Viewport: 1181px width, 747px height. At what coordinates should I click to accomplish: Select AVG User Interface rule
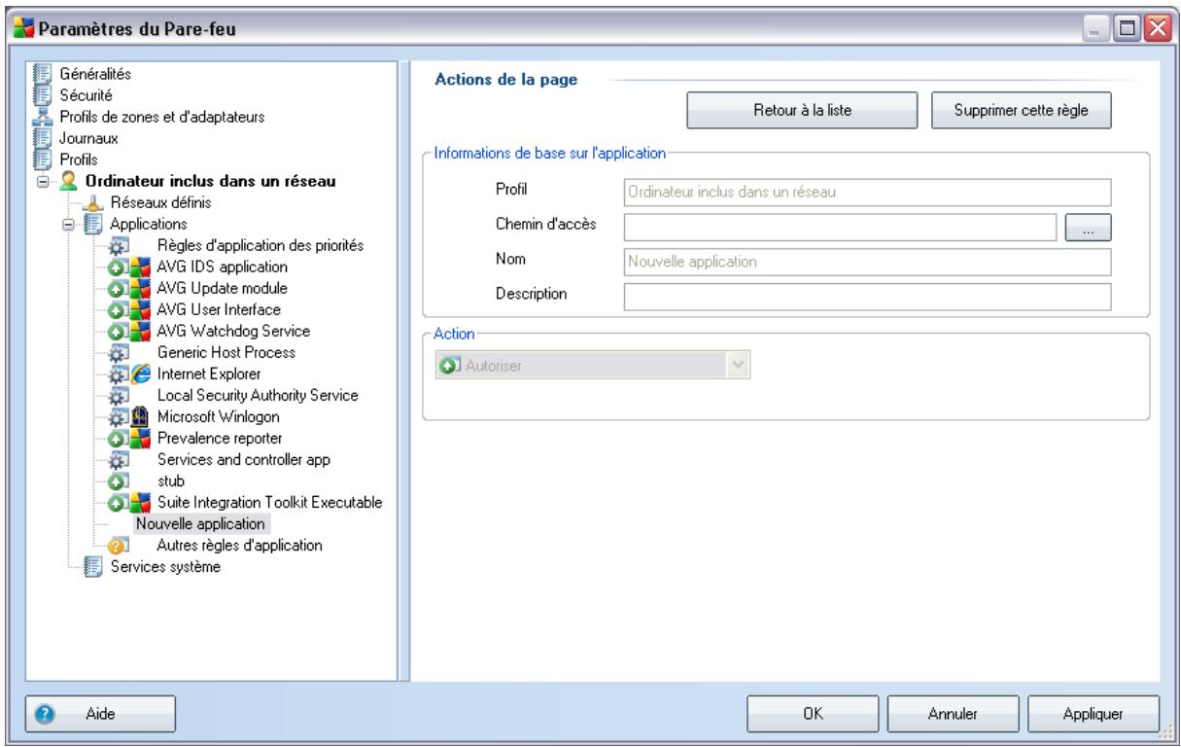pos(219,309)
